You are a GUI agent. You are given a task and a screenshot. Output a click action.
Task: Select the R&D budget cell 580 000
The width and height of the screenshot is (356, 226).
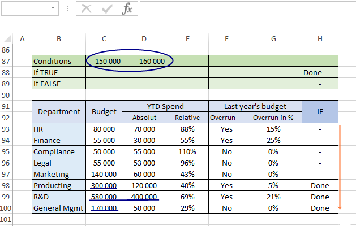coord(104,197)
